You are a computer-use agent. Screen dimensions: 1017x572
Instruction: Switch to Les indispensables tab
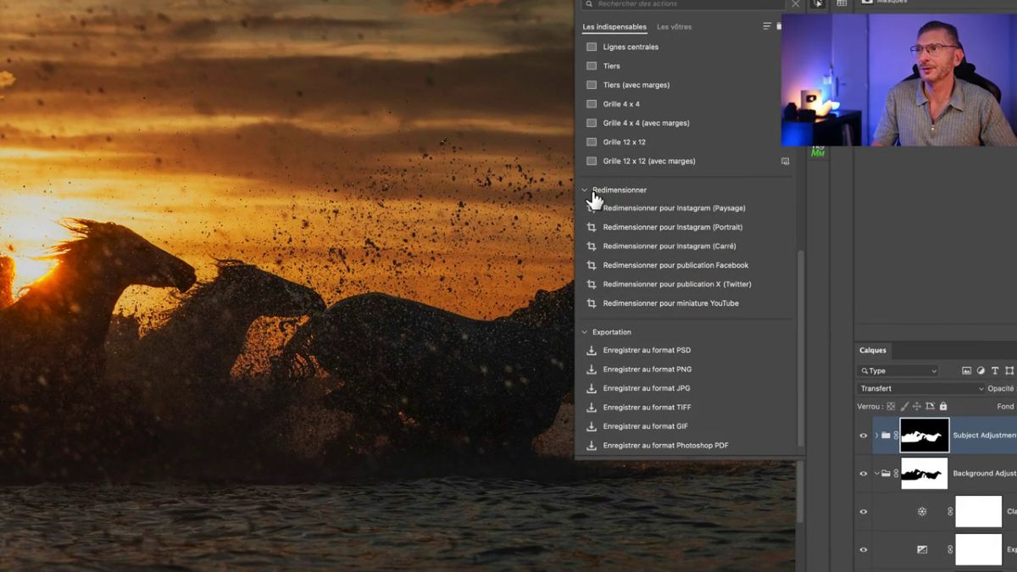[x=614, y=27]
